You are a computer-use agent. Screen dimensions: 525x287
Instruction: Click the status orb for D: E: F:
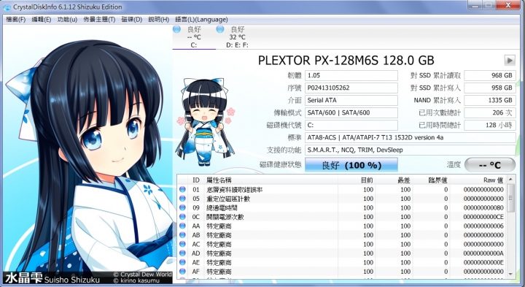click(220, 29)
